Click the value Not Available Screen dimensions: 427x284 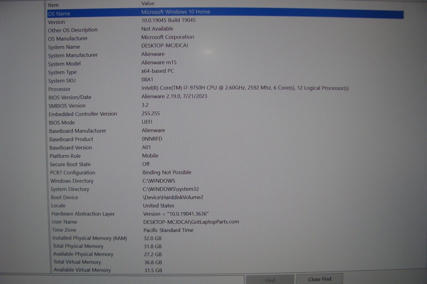(157, 29)
